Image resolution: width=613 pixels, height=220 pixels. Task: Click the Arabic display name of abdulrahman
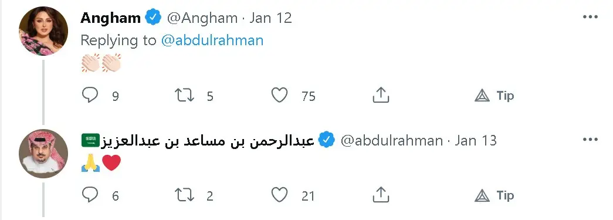(208, 140)
